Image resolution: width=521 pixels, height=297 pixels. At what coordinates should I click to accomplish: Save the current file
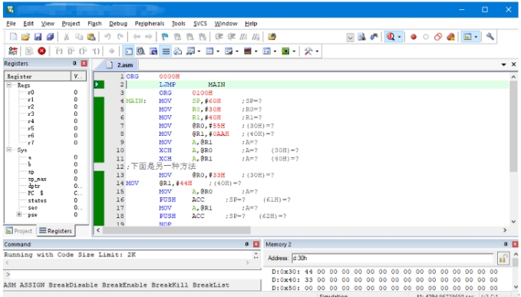coord(38,37)
